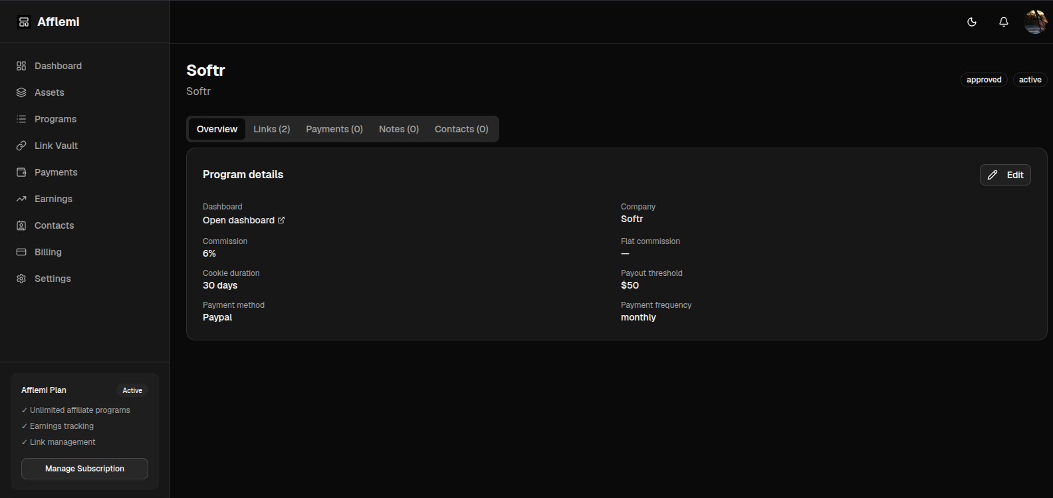Click Unlimited affiliate programs feature text

tap(80, 410)
